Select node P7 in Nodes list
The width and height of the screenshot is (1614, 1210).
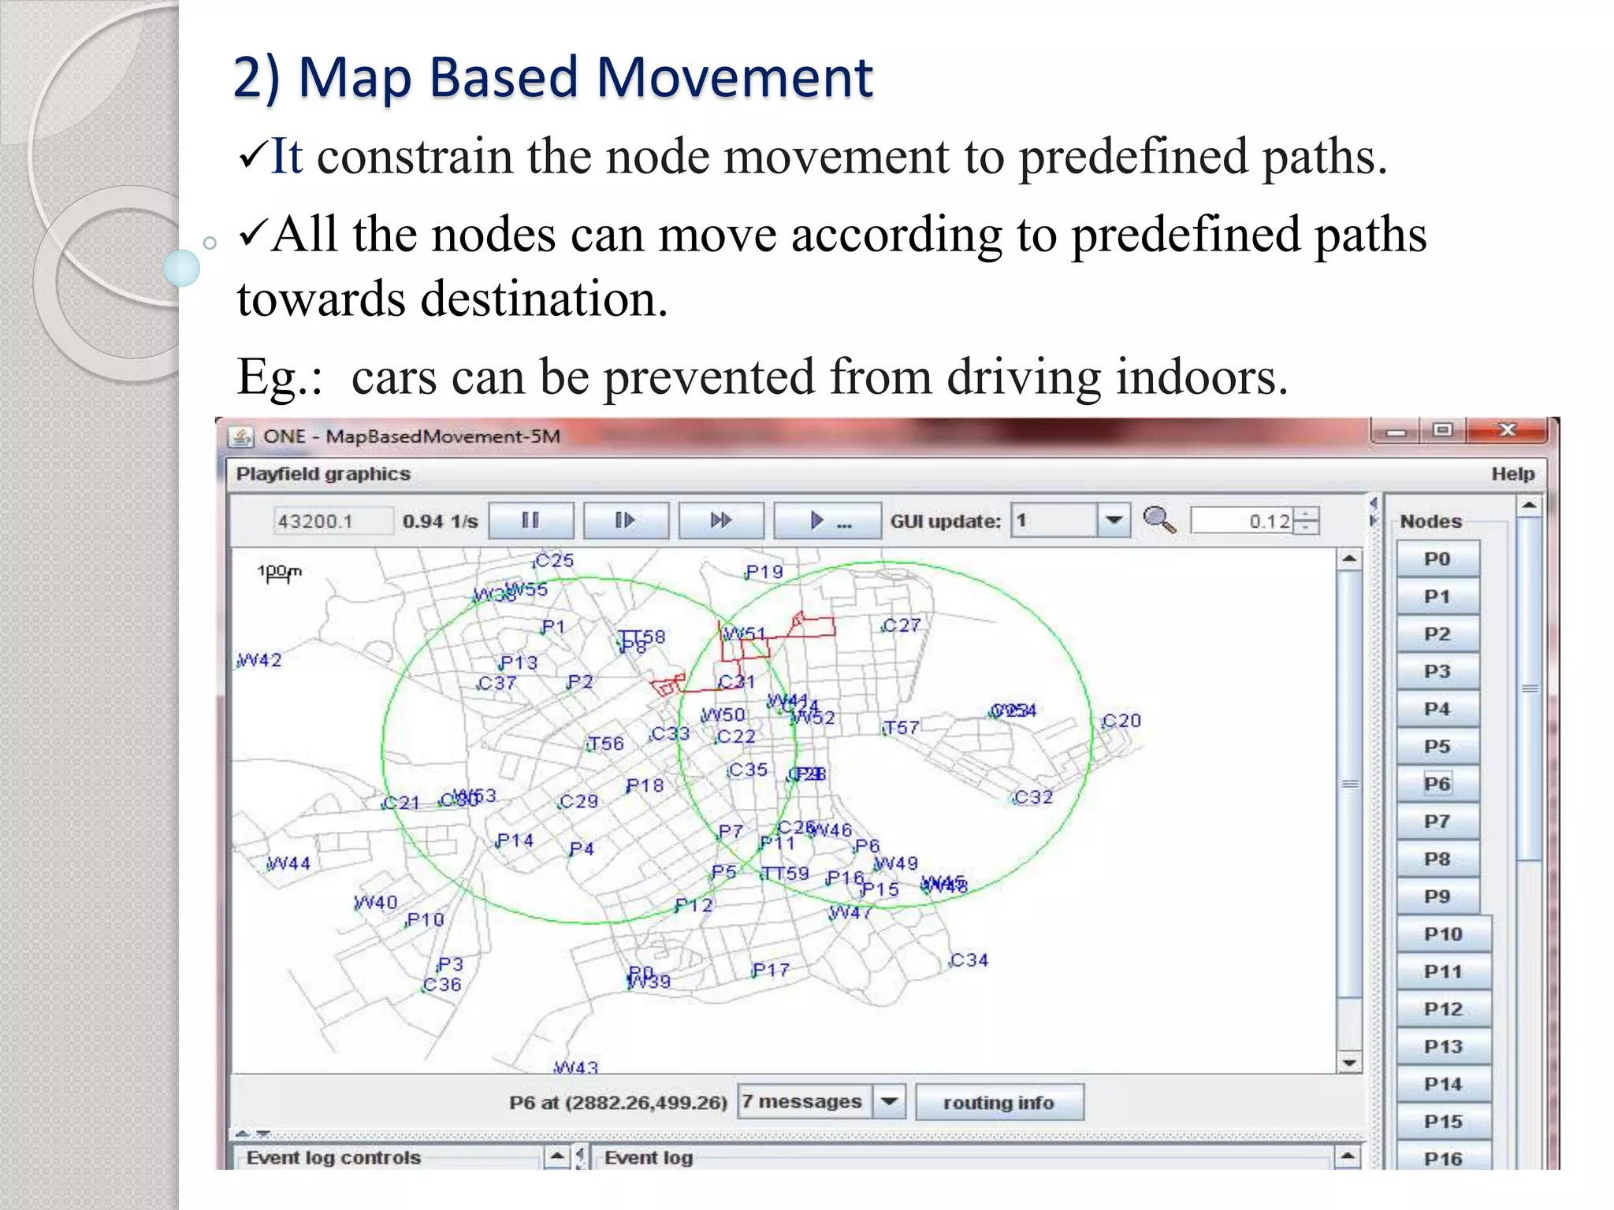pos(1437,822)
